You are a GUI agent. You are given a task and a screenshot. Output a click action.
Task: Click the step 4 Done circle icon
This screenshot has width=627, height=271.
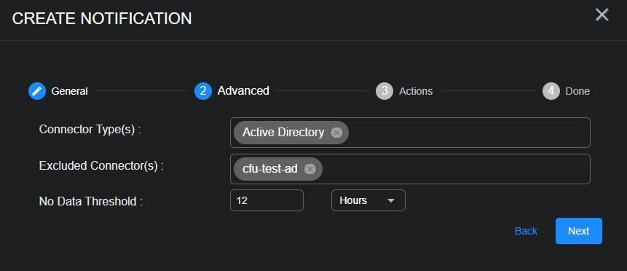[551, 91]
